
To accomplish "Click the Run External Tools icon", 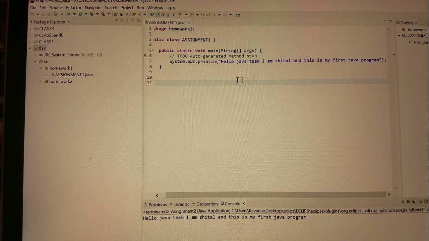I will [103, 14].
